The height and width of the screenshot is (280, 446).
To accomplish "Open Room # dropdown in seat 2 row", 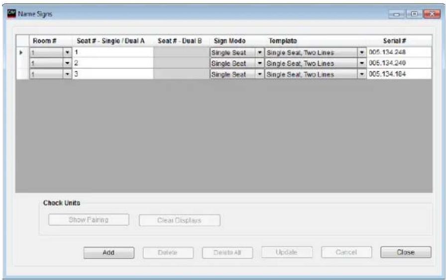I will click(x=67, y=63).
